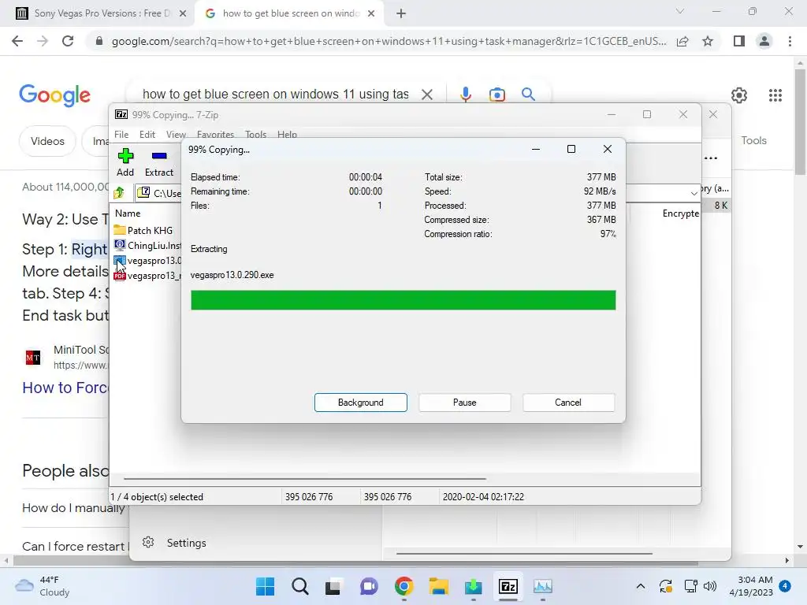The height and width of the screenshot is (605, 807).
Task: Open the Help menu in 7-Zip
Action: (x=287, y=134)
